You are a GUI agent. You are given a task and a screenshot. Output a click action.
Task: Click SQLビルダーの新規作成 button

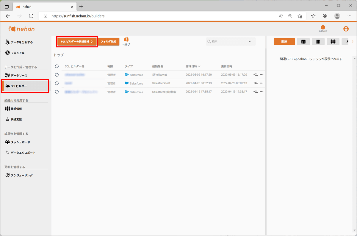click(x=77, y=42)
